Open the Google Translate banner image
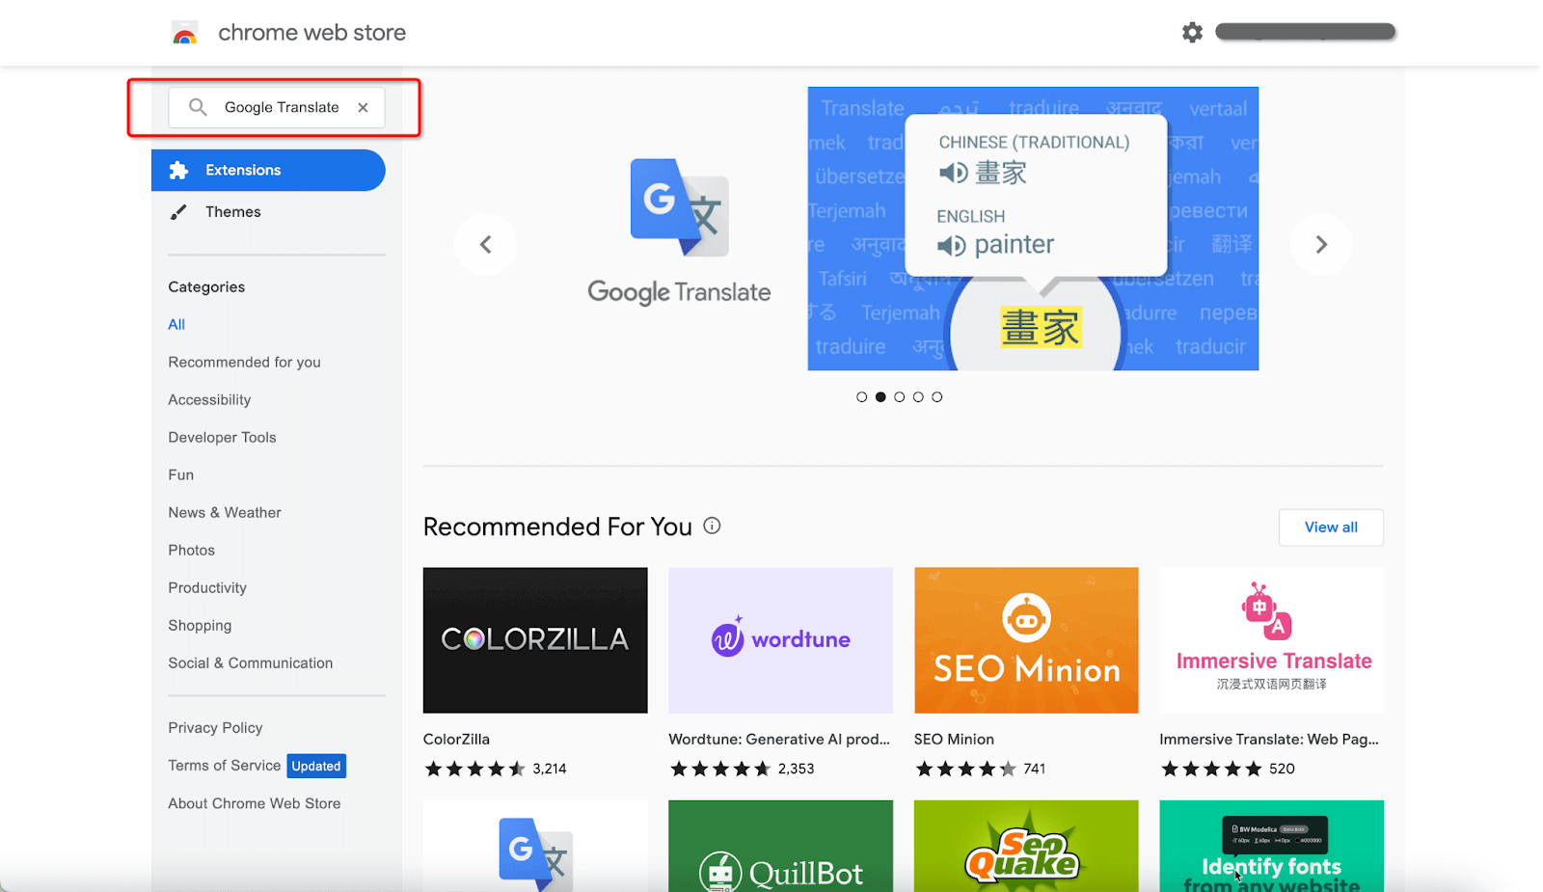The height and width of the screenshot is (892, 1543). tap(1033, 229)
